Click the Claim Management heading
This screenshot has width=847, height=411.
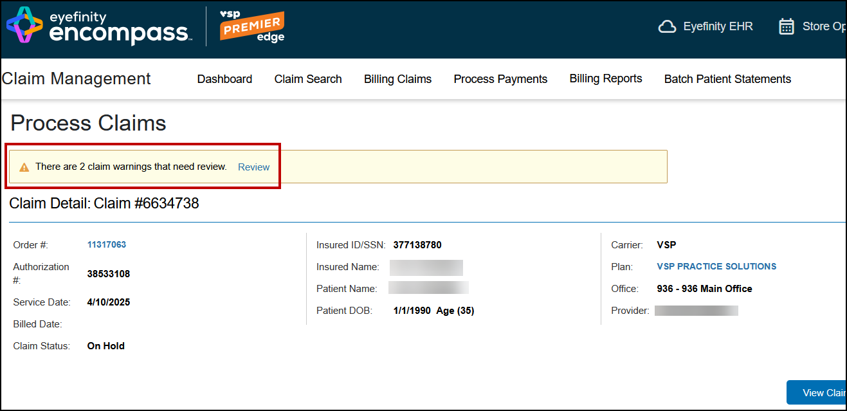click(77, 78)
